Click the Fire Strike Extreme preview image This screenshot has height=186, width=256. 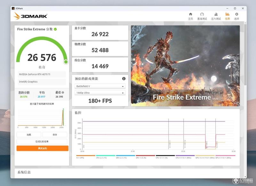[x=185, y=66]
